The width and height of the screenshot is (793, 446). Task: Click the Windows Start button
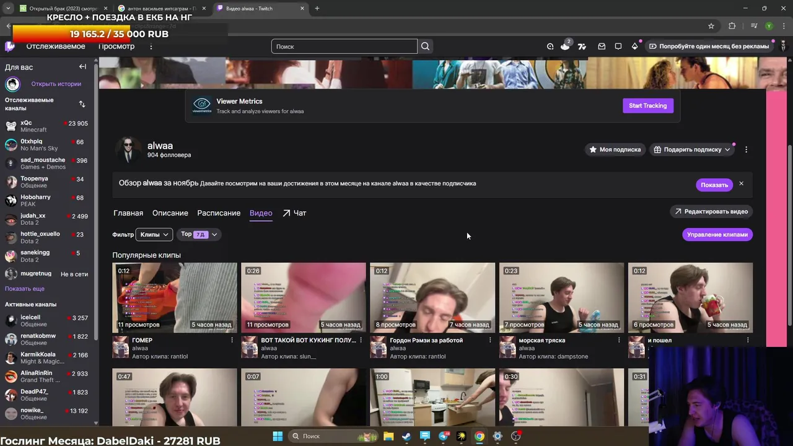[278, 436]
